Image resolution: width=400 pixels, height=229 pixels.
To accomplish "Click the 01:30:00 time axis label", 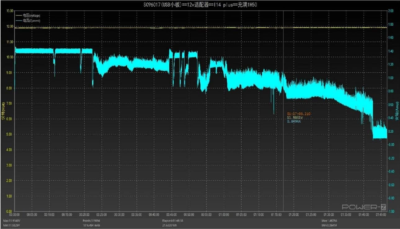I will (x=329, y=214).
